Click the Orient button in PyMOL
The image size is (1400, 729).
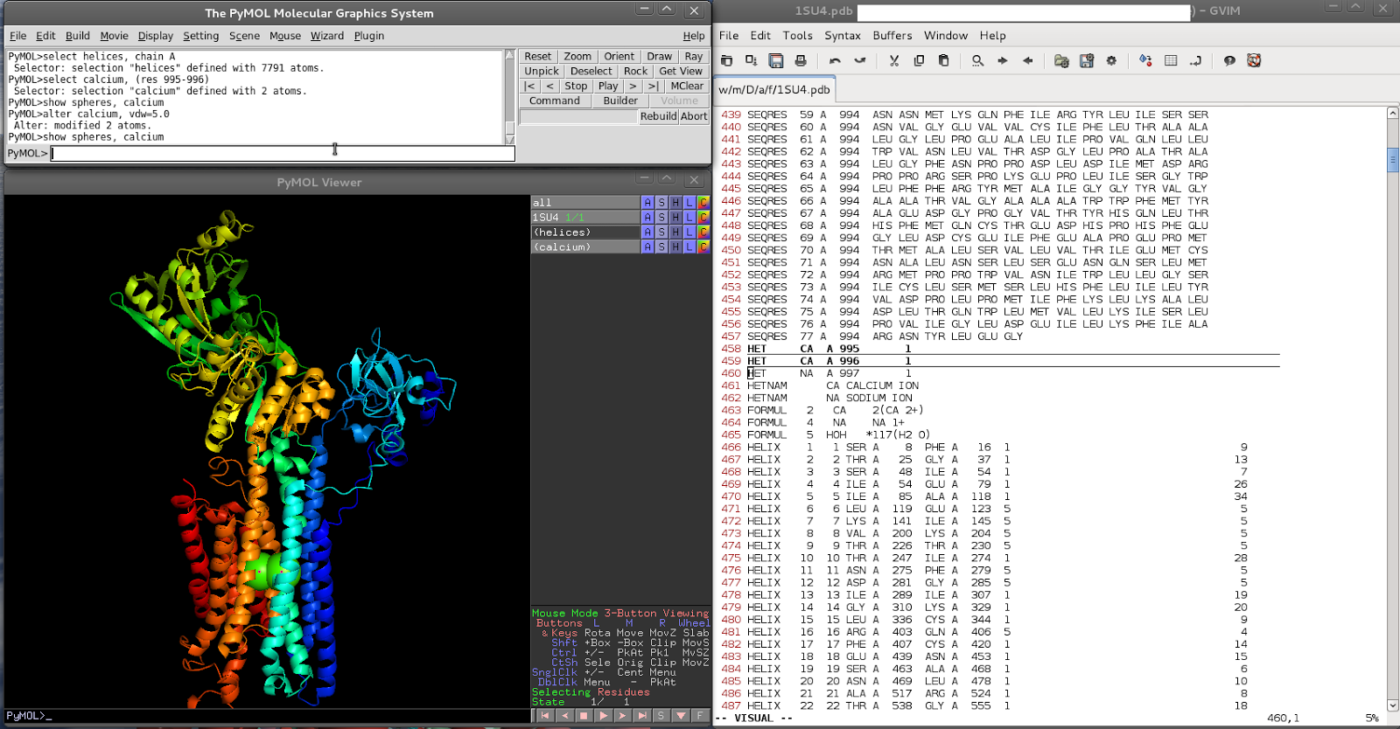pyautogui.click(x=619, y=56)
